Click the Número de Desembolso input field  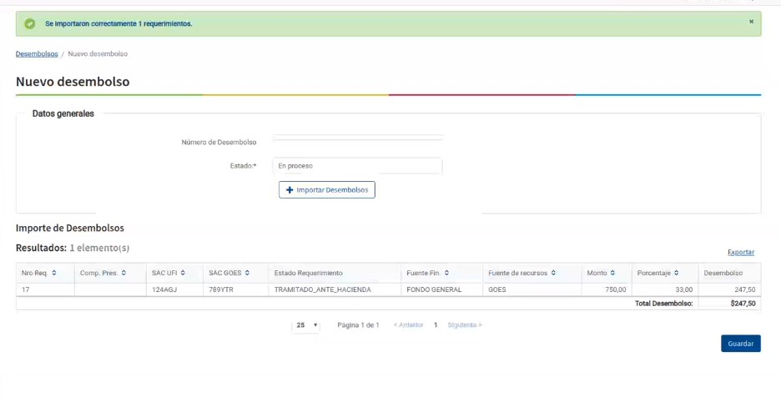tap(357, 138)
